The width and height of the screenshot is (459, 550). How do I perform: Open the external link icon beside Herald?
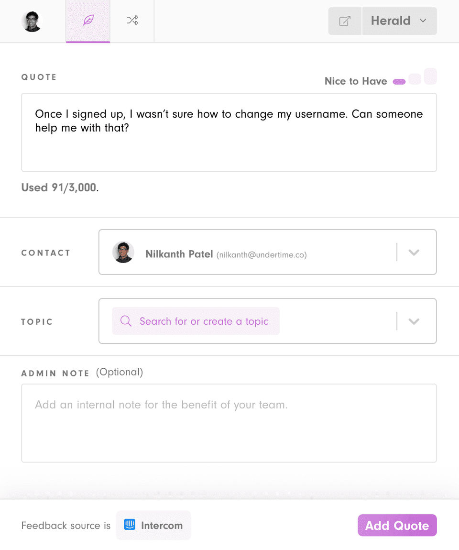coord(345,21)
